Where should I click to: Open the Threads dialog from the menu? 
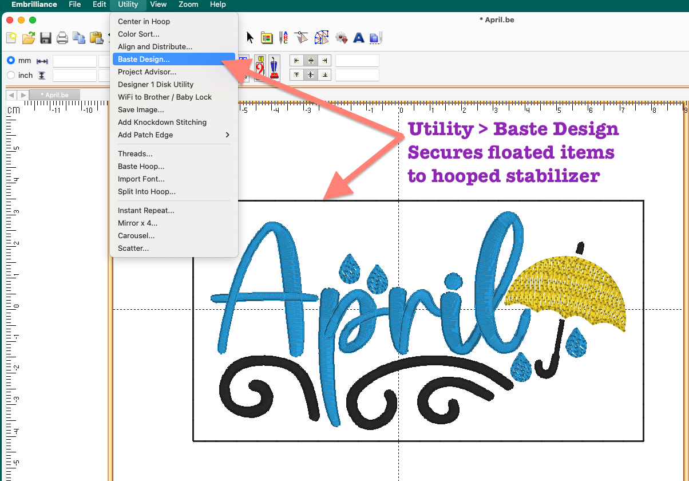136,153
